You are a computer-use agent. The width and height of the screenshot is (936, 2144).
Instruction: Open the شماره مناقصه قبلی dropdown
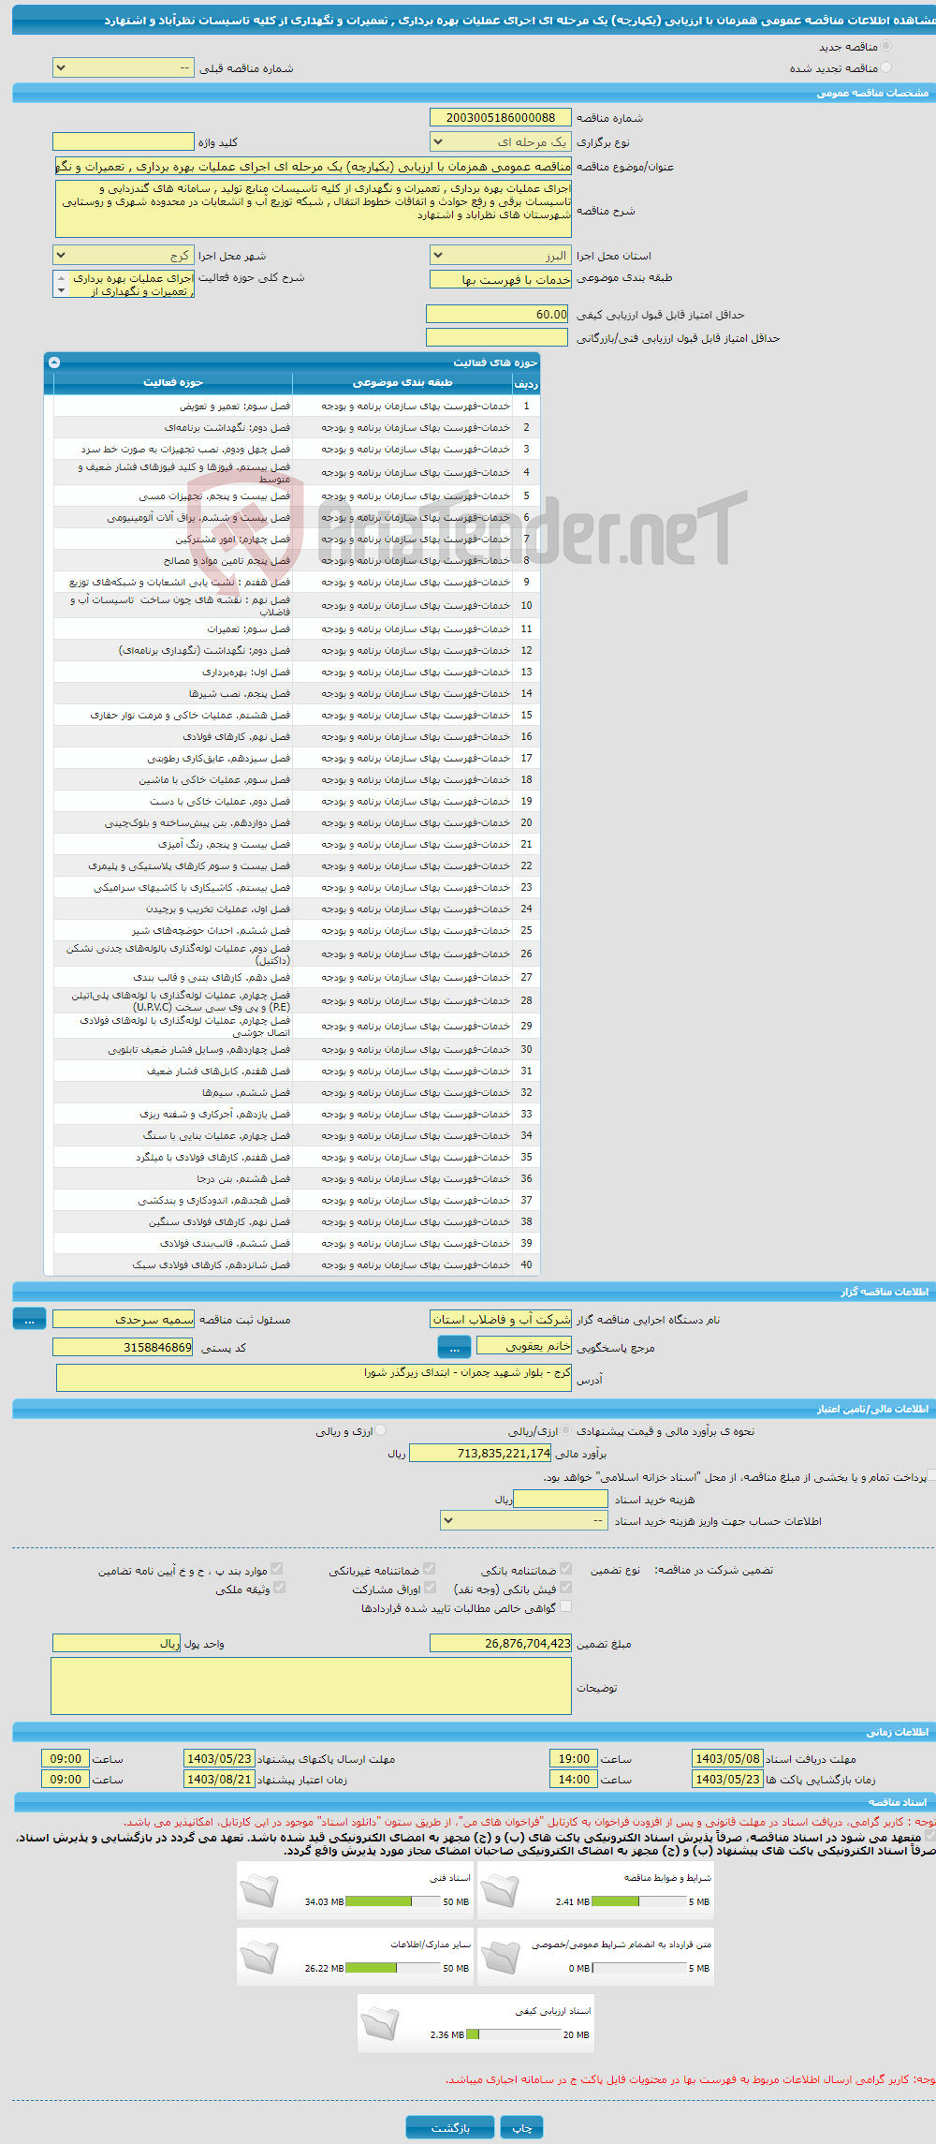point(124,67)
